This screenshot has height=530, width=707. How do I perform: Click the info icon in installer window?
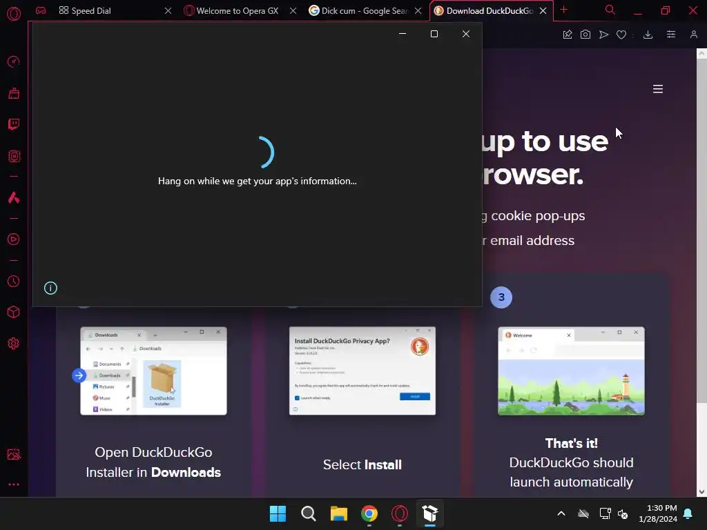click(50, 288)
